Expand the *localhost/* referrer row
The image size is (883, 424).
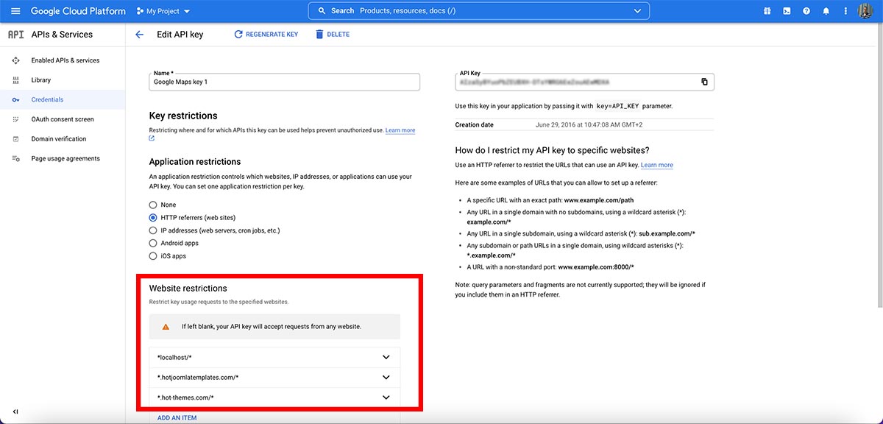pyautogui.click(x=274, y=357)
